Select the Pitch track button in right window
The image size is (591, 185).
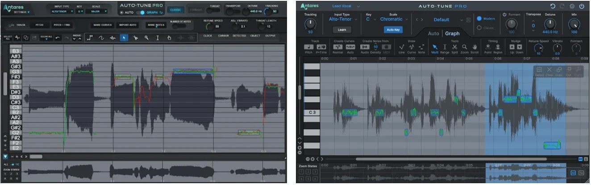[x=308, y=47]
